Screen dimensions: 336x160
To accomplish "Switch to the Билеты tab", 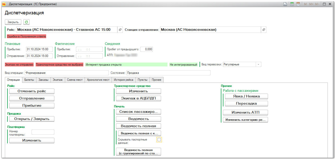I will click(29, 80).
